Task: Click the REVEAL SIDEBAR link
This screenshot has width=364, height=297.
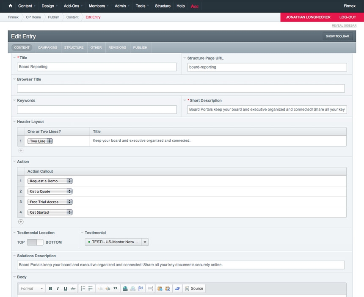Action: (344, 25)
